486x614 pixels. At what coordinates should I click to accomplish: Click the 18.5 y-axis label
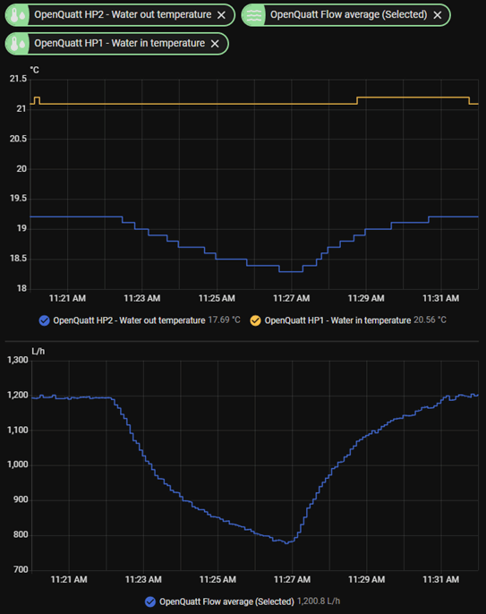18,259
